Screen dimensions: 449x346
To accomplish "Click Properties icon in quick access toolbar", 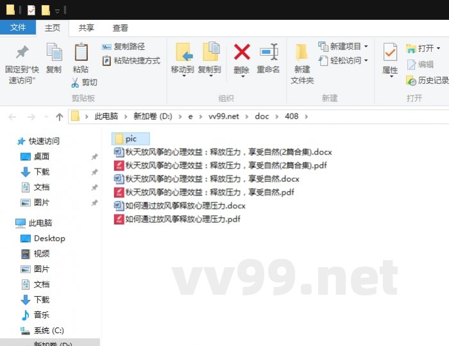I will [x=31, y=11].
